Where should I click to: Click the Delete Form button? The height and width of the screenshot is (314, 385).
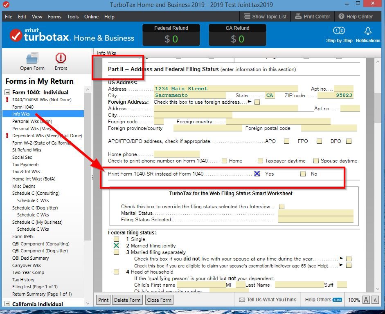coord(127,300)
